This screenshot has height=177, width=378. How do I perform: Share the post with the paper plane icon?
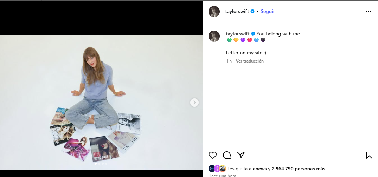point(241,155)
